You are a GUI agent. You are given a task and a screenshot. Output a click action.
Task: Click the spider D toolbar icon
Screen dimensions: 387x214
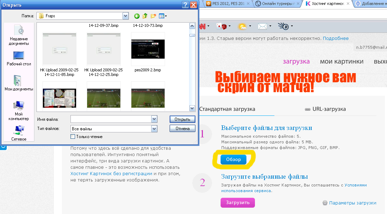coord(283,26)
